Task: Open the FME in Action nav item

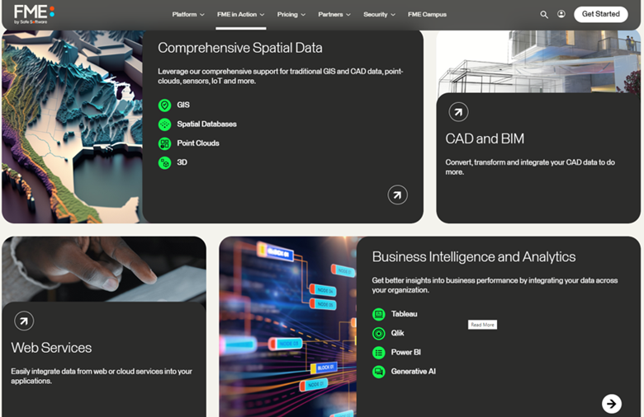Action: (237, 14)
